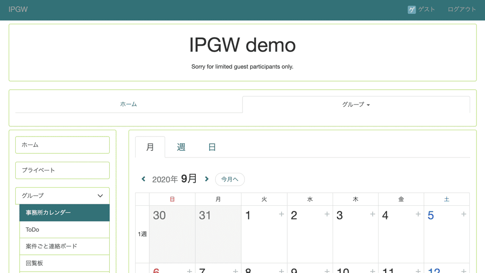
Task: Add event on Saturday September 5
Action: pyautogui.click(x=464, y=214)
